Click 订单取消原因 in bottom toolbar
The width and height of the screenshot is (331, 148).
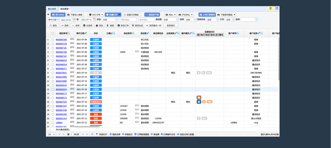[x=142, y=134]
